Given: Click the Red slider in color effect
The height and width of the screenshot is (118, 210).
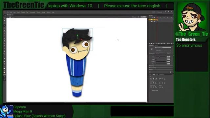Looking at the screenshot, I should (160, 59).
